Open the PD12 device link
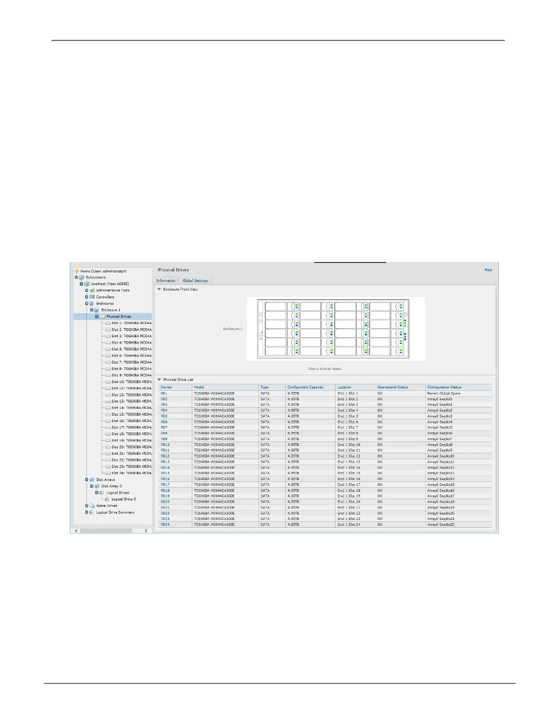555x718 pixels. tap(165, 456)
